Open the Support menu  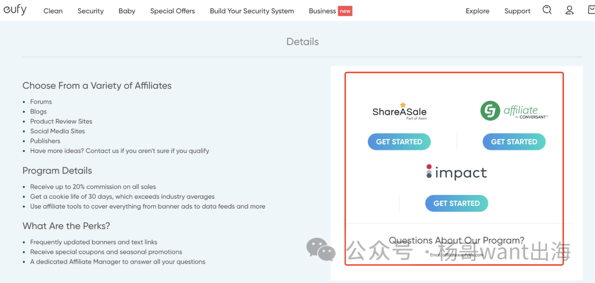[517, 11]
